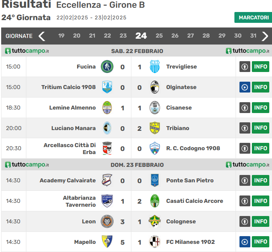Select giornata 23 in the round bar
Image resolution: width=272 pixels, height=252 pixels.
click(x=123, y=36)
